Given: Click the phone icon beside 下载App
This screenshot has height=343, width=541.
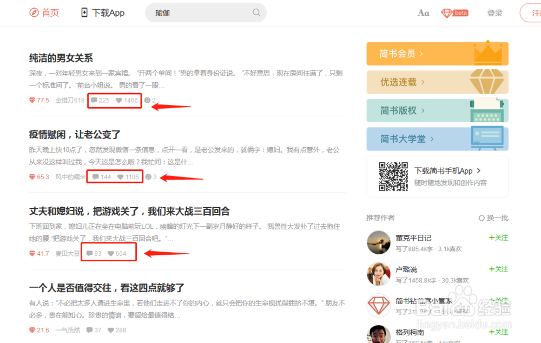Looking at the screenshot, I should (x=84, y=13).
